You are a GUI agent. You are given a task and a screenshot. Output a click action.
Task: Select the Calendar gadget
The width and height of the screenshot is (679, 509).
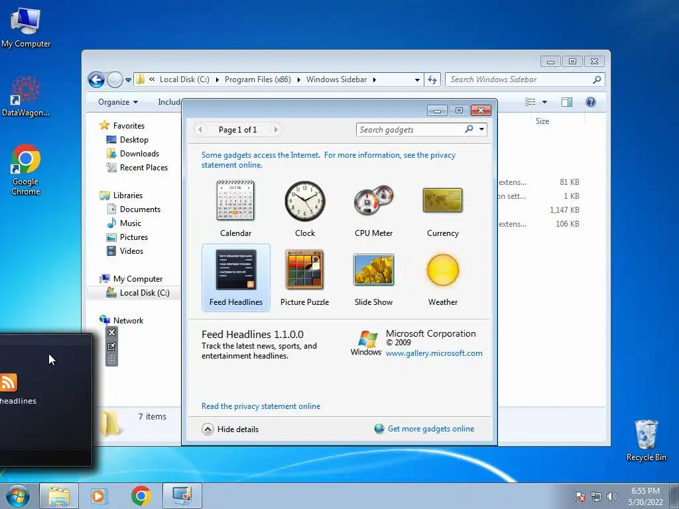click(235, 209)
